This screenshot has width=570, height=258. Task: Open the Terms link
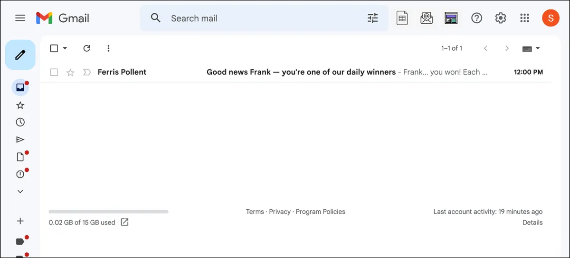click(255, 212)
